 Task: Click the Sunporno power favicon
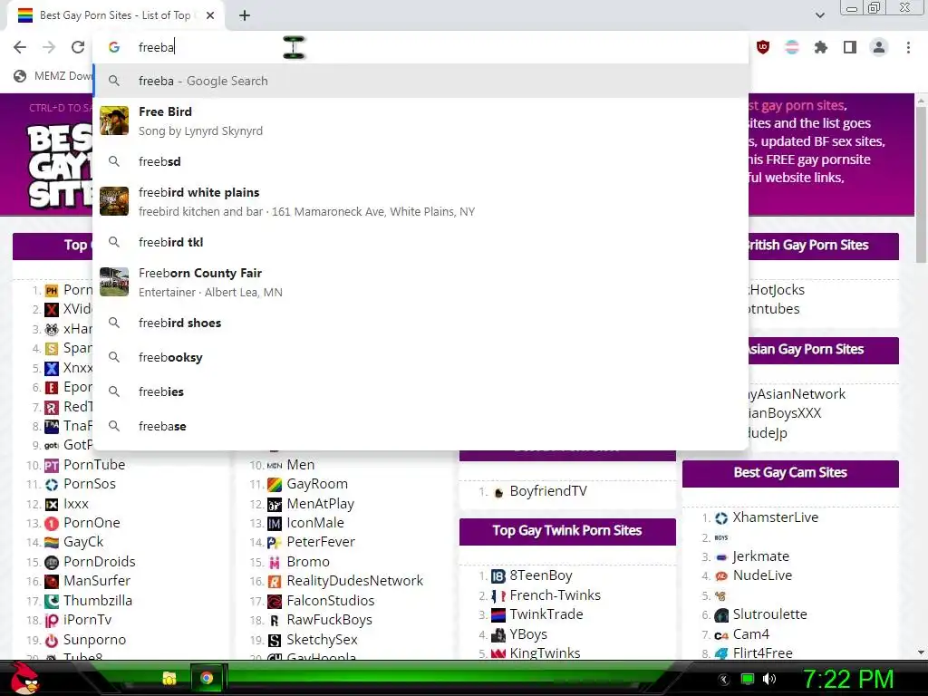point(52,641)
